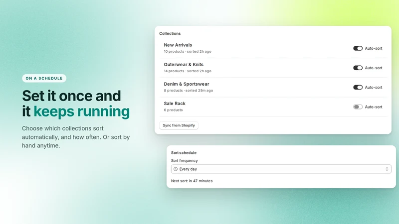Image resolution: width=399 pixels, height=224 pixels.
Task: Toggle Auto-sort for Denim & Sportswear
Action: [x=358, y=88]
